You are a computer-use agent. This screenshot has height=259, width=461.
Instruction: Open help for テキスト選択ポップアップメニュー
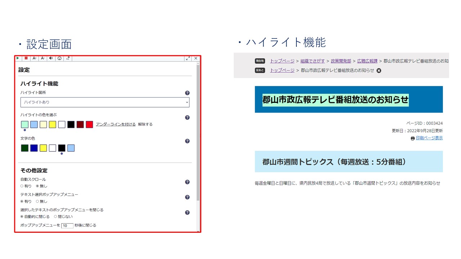click(x=187, y=197)
